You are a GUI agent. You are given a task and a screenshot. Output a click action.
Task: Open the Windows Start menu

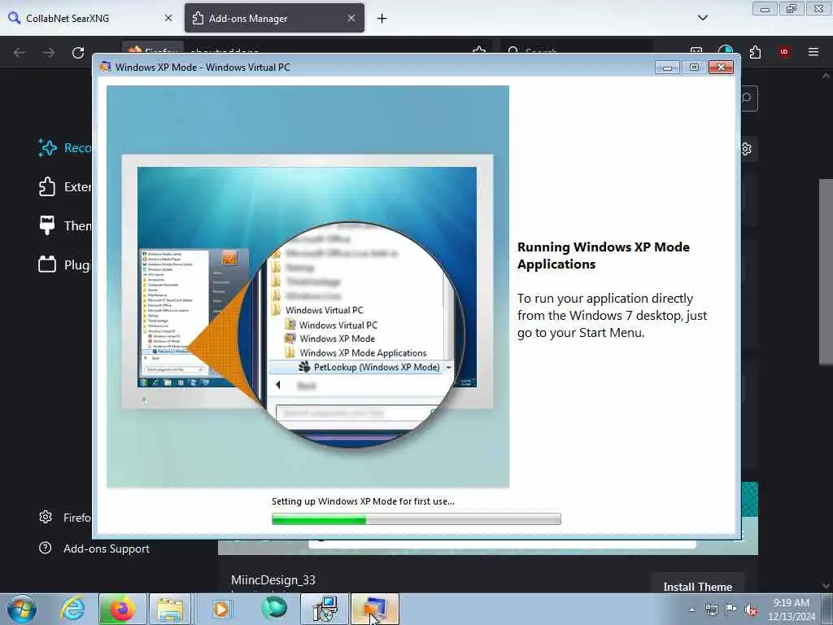pos(22,609)
